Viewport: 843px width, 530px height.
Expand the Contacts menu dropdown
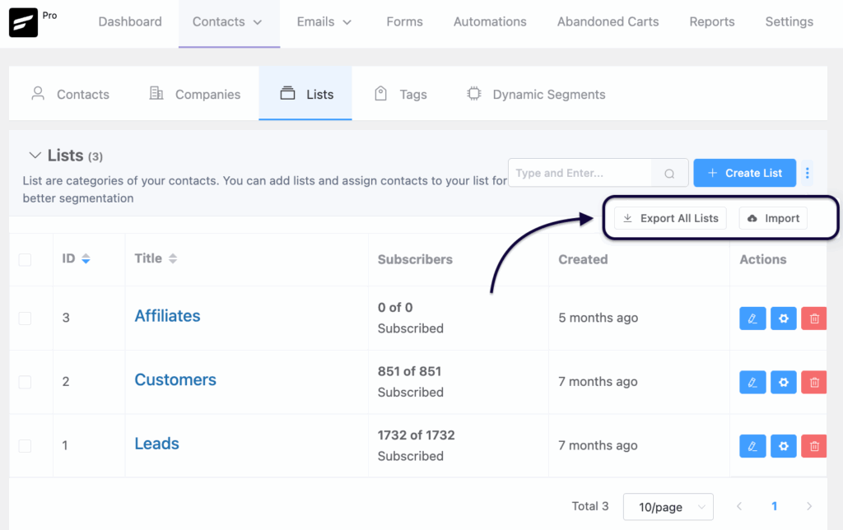(x=227, y=22)
